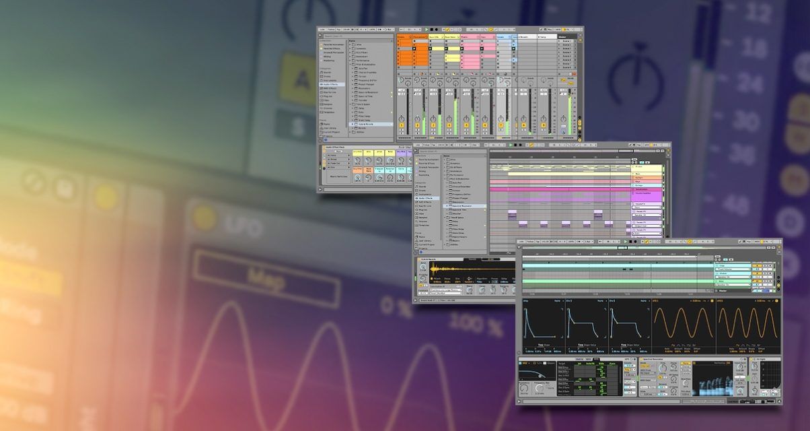The height and width of the screenshot is (431, 810).
Task: Deactivate track 1 with its yellow activator
Action: coord(402,125)
